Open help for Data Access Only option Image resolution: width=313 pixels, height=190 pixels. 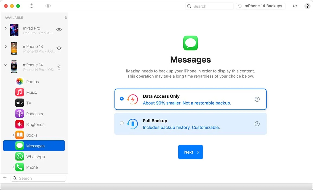[257, 99]
